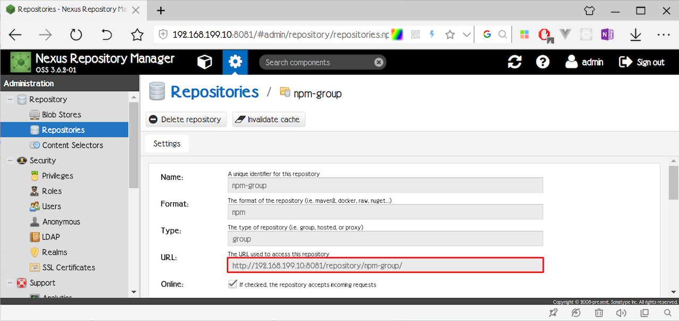The image size is (679, 321).
Task: Click the Delete repository button
Action: (x=186, y=119)
